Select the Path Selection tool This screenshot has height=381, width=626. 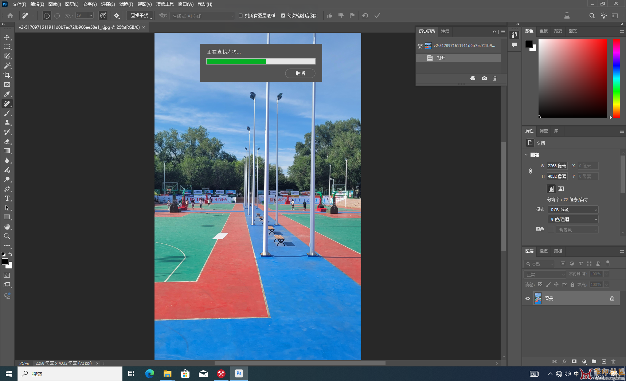pos(7,208)
